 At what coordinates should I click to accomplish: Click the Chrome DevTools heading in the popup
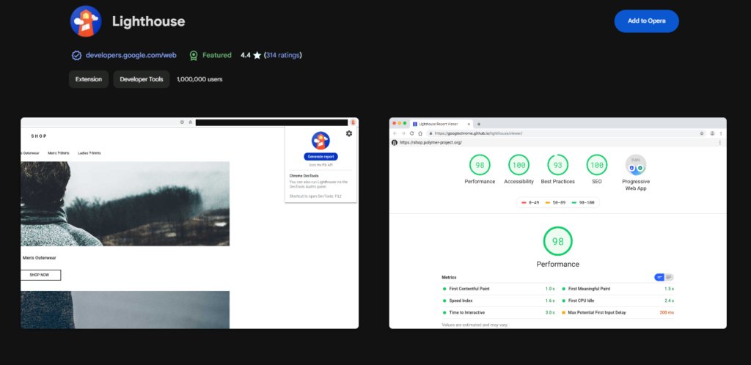pyautogui.click(x=304, y=176)
